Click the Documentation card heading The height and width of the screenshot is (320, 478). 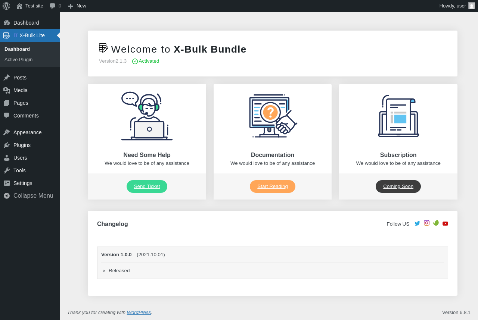[x=273, y=155]
